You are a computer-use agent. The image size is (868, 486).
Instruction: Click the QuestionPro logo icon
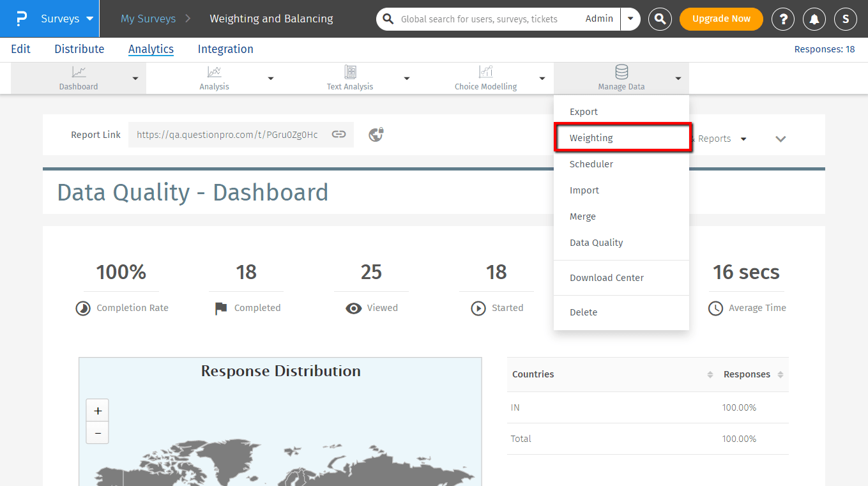click(x=22, y=19)
